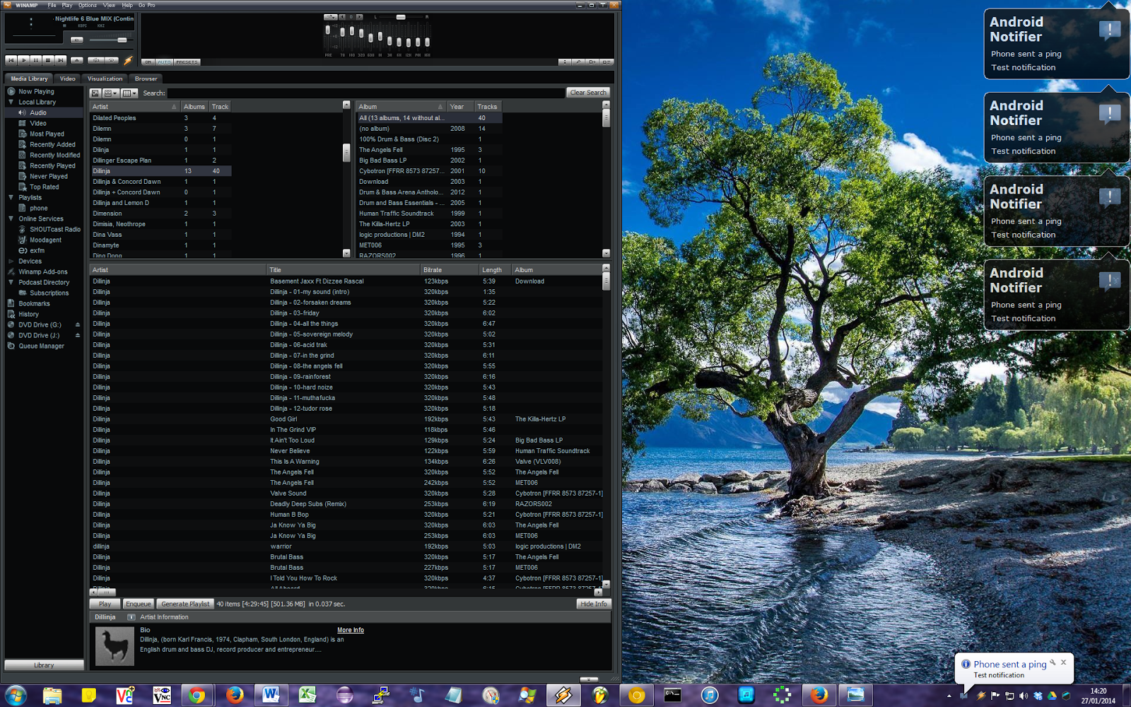Eject DVD Drive (J:)
Image resolution: width=1131 pixels, height=707 pixels.
click(x=78, y=335)
